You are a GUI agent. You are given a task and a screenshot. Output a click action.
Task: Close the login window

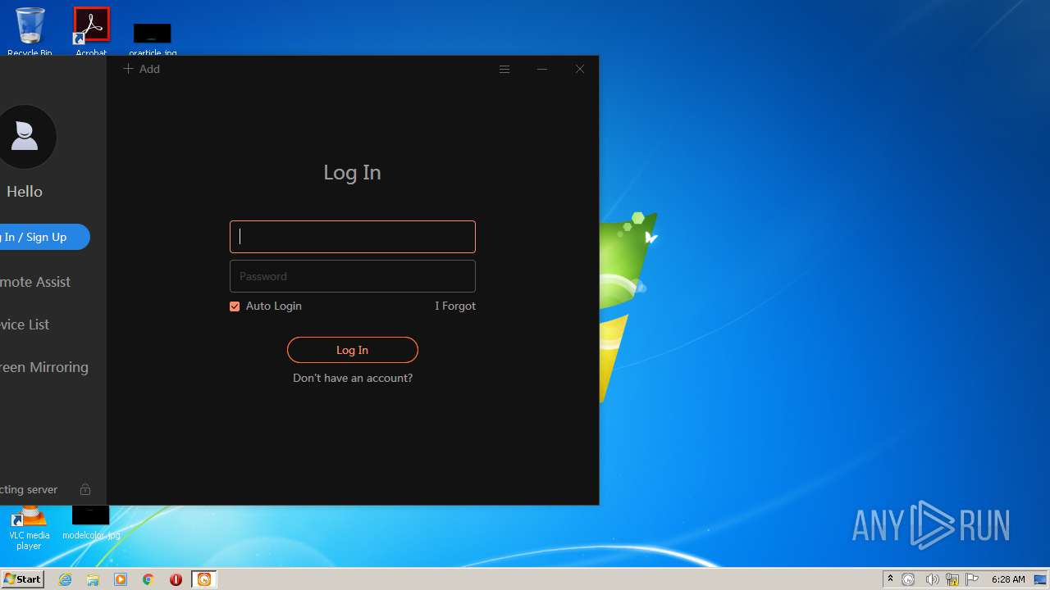[x=580, y=69]
